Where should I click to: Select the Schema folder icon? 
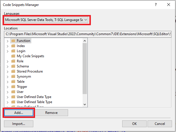click(x=13, y=66)
